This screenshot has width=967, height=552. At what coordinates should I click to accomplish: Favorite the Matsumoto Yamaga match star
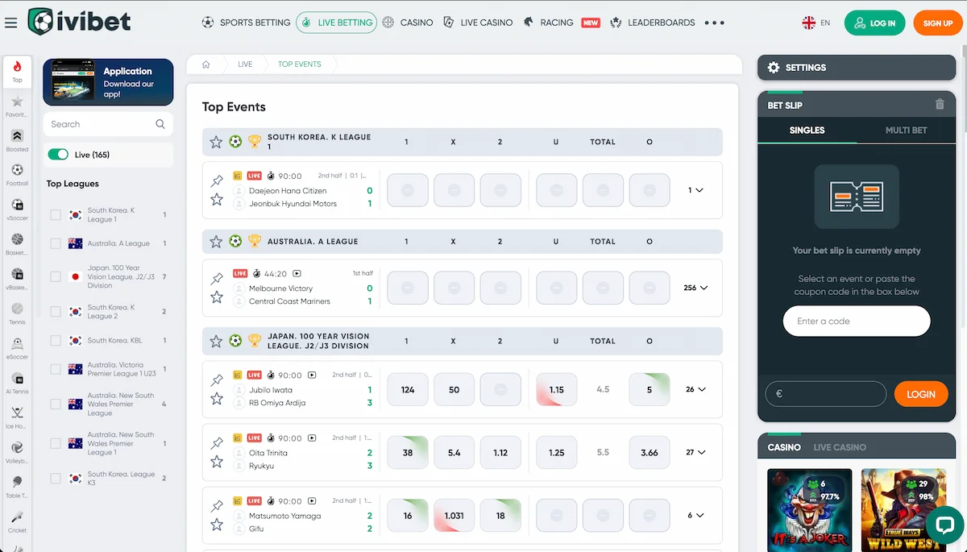point(217,525)
